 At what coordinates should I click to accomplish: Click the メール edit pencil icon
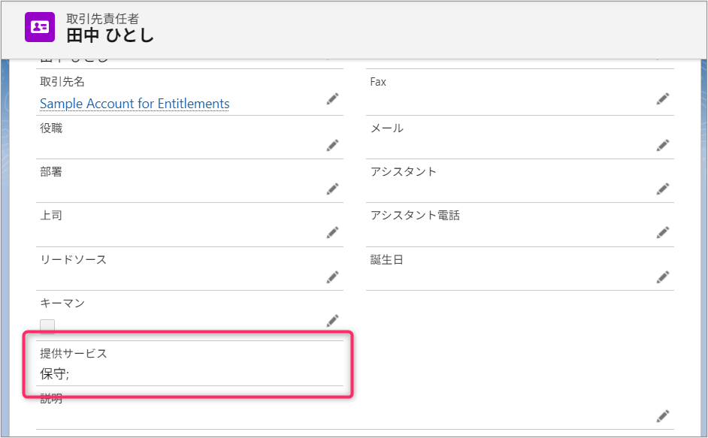[x=662, y=145]
